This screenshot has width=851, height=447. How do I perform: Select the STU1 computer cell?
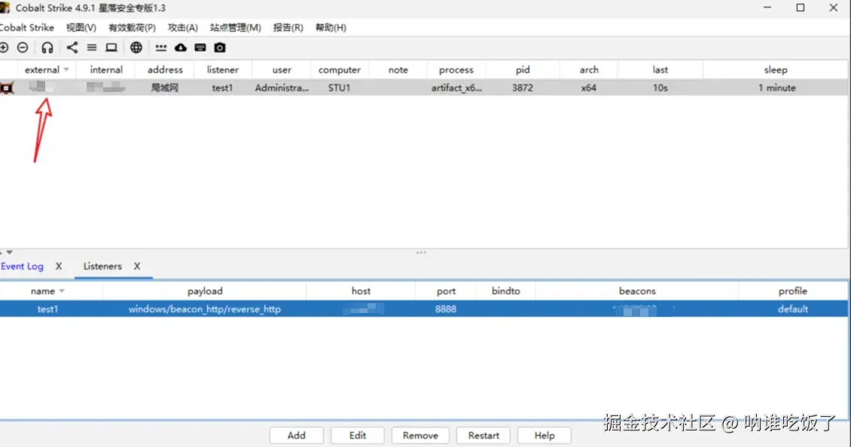click(x=339, y=88)
